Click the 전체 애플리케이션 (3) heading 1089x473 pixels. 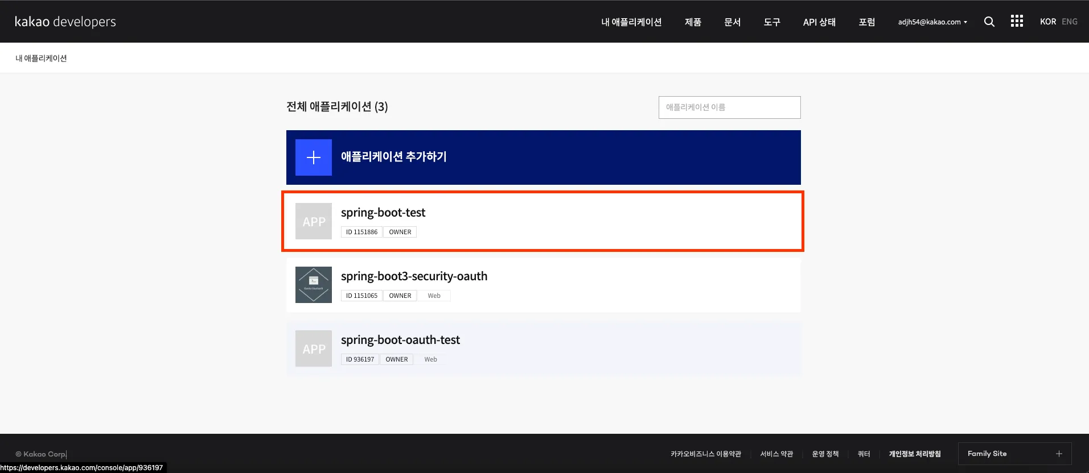coord(337,107)
